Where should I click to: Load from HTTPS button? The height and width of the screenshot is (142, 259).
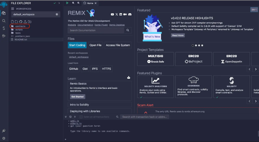click(x=106, y=69)
